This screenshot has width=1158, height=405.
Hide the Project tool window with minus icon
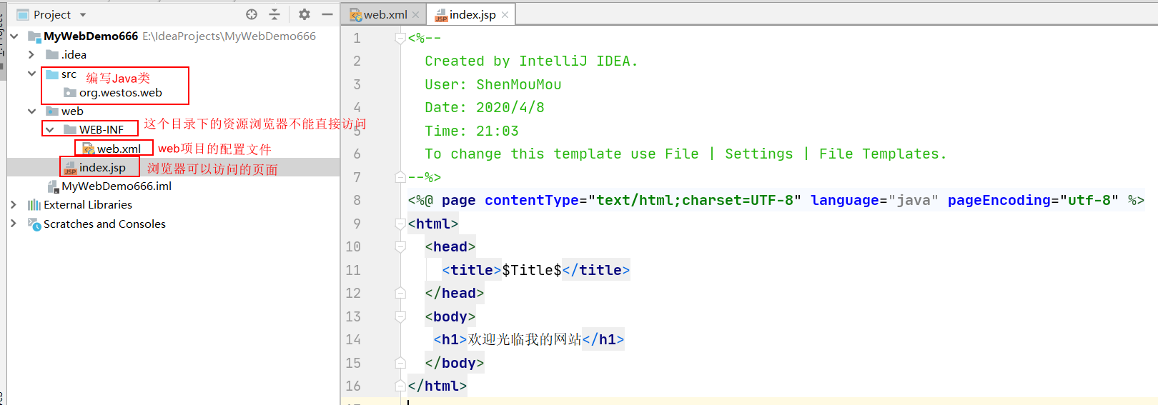(327, 14)
